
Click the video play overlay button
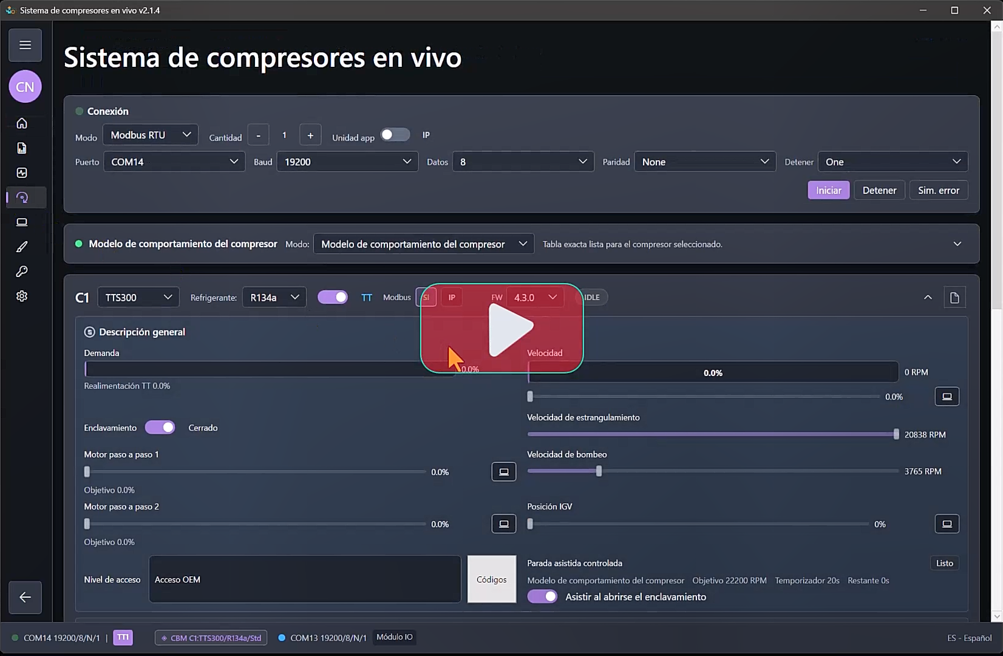tap(502, 328)
